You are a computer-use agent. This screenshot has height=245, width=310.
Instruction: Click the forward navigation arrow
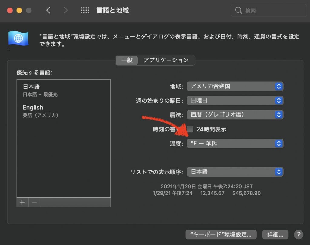pos(65,10)
